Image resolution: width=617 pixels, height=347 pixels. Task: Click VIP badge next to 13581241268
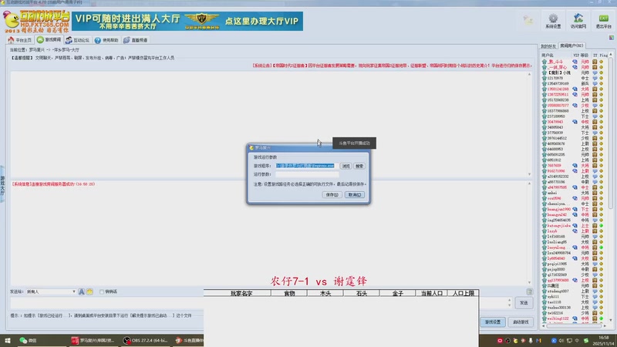575,89
